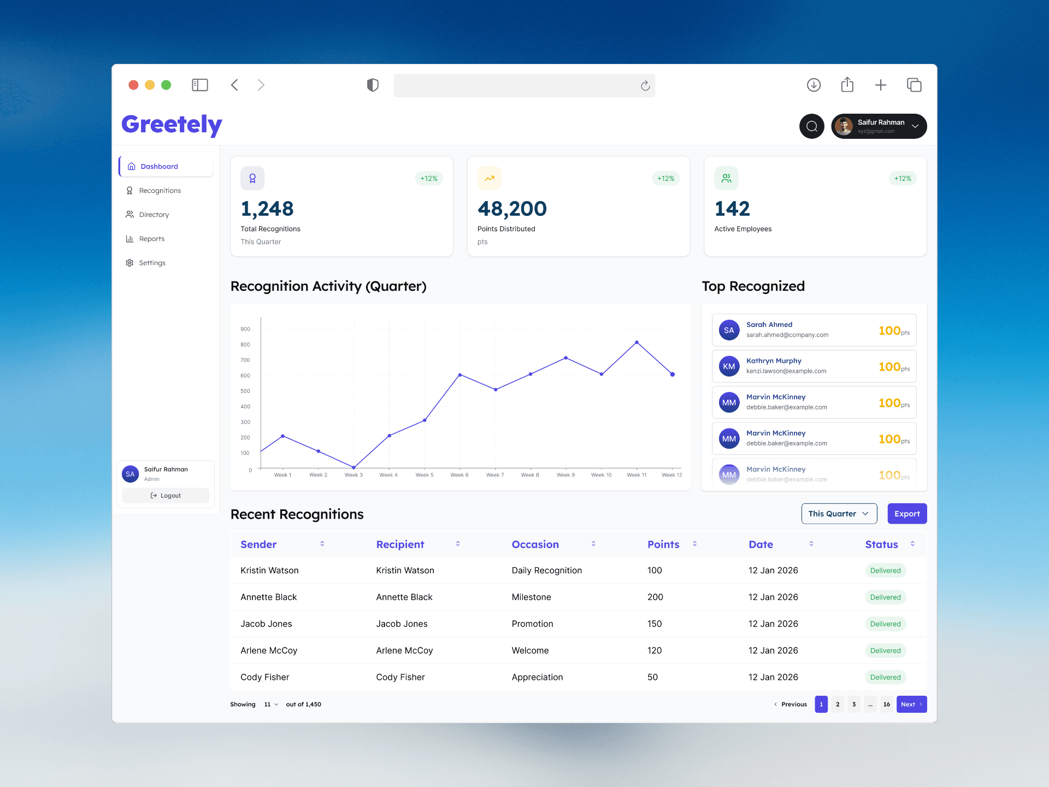Sort table by Points column
This screenshot has height=787, width=1049.
pyautogui.click(x=694, y=544)
